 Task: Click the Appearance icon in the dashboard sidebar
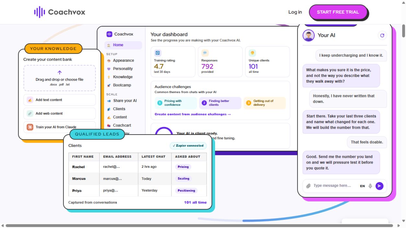109,60
